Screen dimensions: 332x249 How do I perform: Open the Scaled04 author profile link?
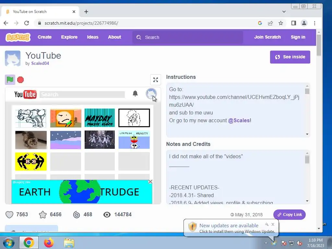click(40, 63)
